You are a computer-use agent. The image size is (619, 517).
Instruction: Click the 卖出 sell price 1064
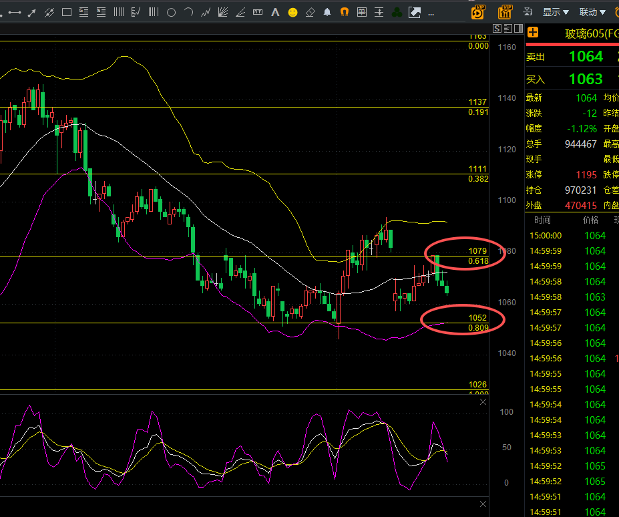[x=586, y=57]
